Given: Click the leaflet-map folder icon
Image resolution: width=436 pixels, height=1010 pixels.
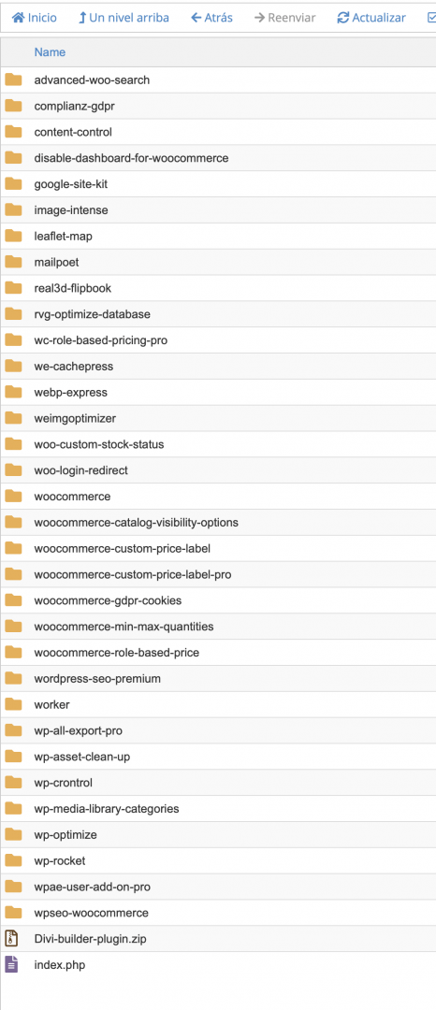Looking at the screenshot, I should (x=13, y=236).
